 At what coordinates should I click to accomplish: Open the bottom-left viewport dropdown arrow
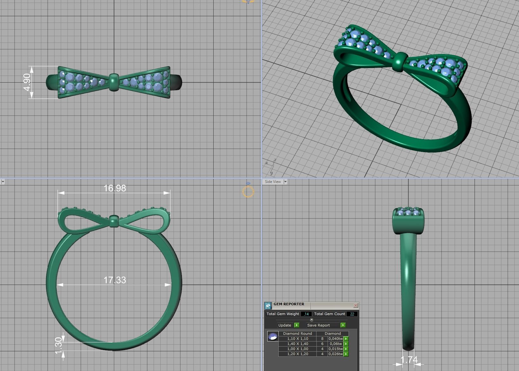click(3, 182)
